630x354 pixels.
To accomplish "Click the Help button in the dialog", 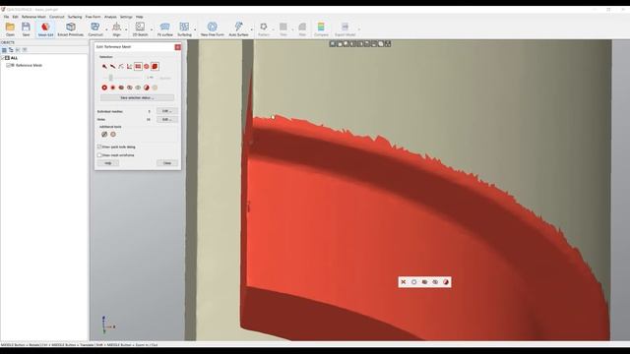I will (x=108, y=163).
